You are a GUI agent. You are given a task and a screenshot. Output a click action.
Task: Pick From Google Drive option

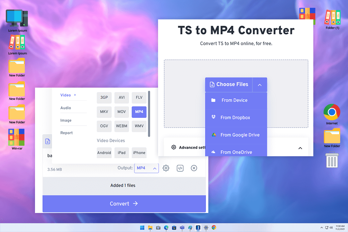point(236,135)
